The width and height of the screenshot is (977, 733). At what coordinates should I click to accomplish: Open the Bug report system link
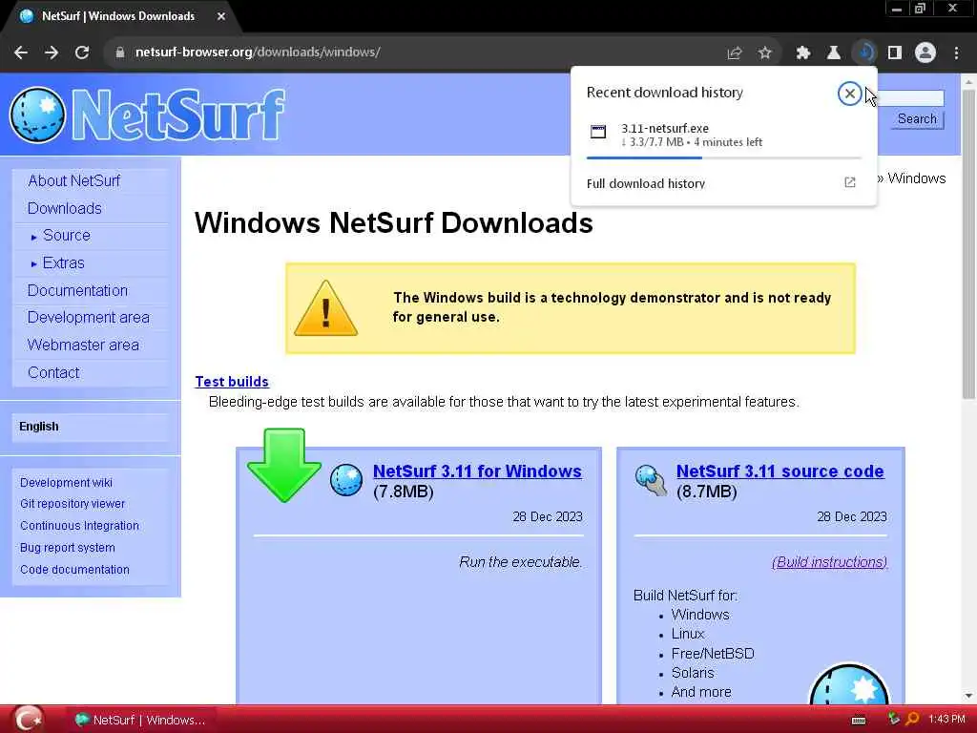click(68, 547)
